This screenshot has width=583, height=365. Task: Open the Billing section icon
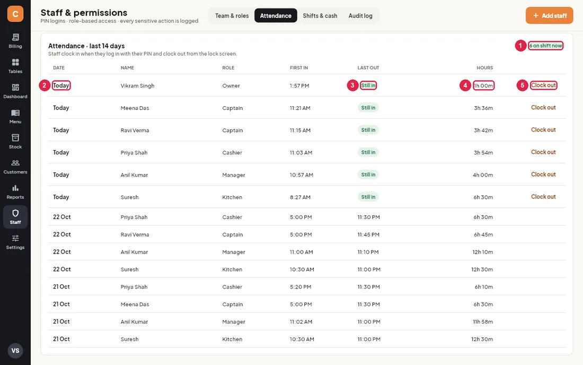pos(15,37)
